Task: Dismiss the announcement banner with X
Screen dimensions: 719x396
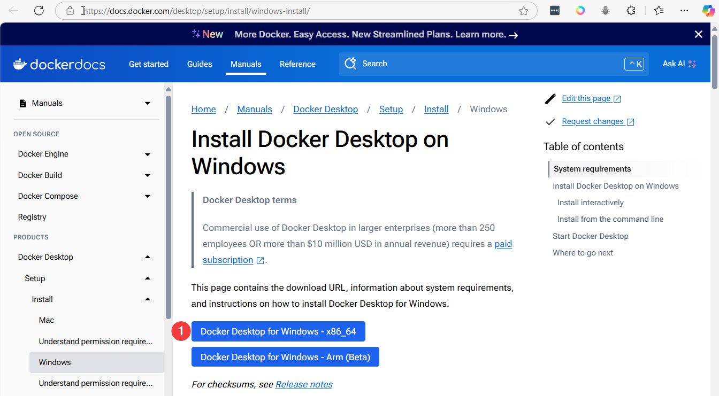Action: pos(698,34)
